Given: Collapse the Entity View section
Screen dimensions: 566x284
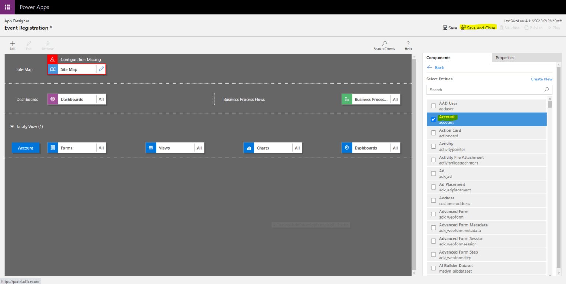Looking at the screenshot, I should (x=12, y=126).
